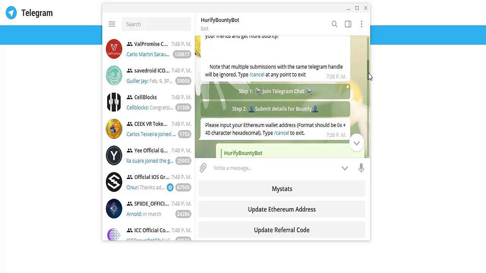This screenshot has width=486, height=273.
Task: Open the savedroid ICO group avatar
Action: [x=114, y=75]
